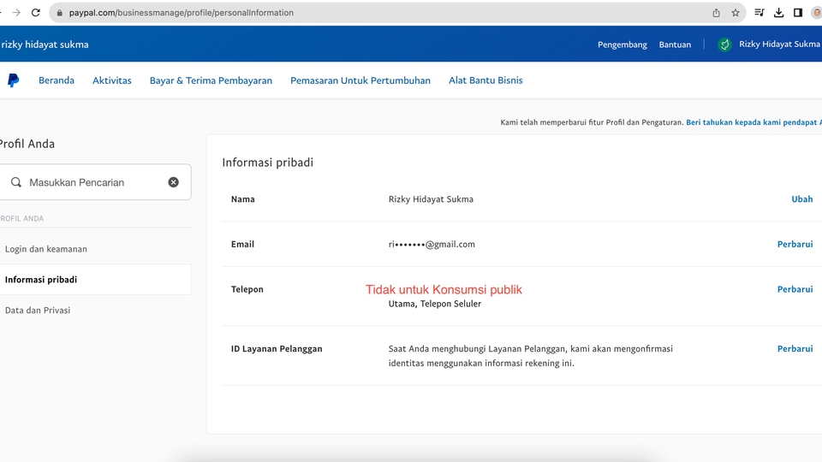Viewport: 822px width, 462px height.
Task: Click Perbarui next to Email
Action: click(795, 244)
